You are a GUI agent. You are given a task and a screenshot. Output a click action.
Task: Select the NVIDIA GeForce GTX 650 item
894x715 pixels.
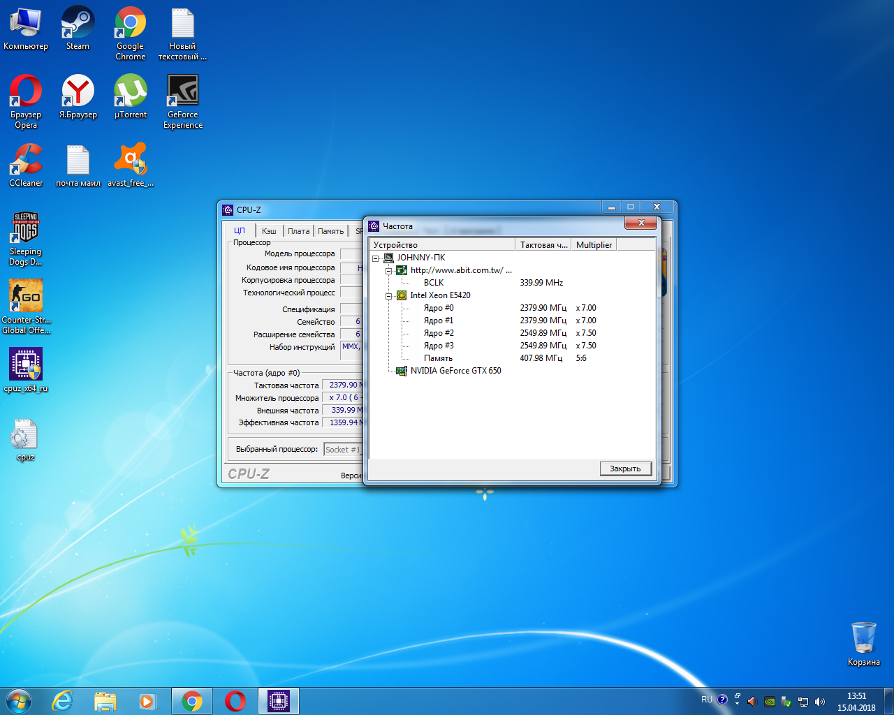pos(455,371)
